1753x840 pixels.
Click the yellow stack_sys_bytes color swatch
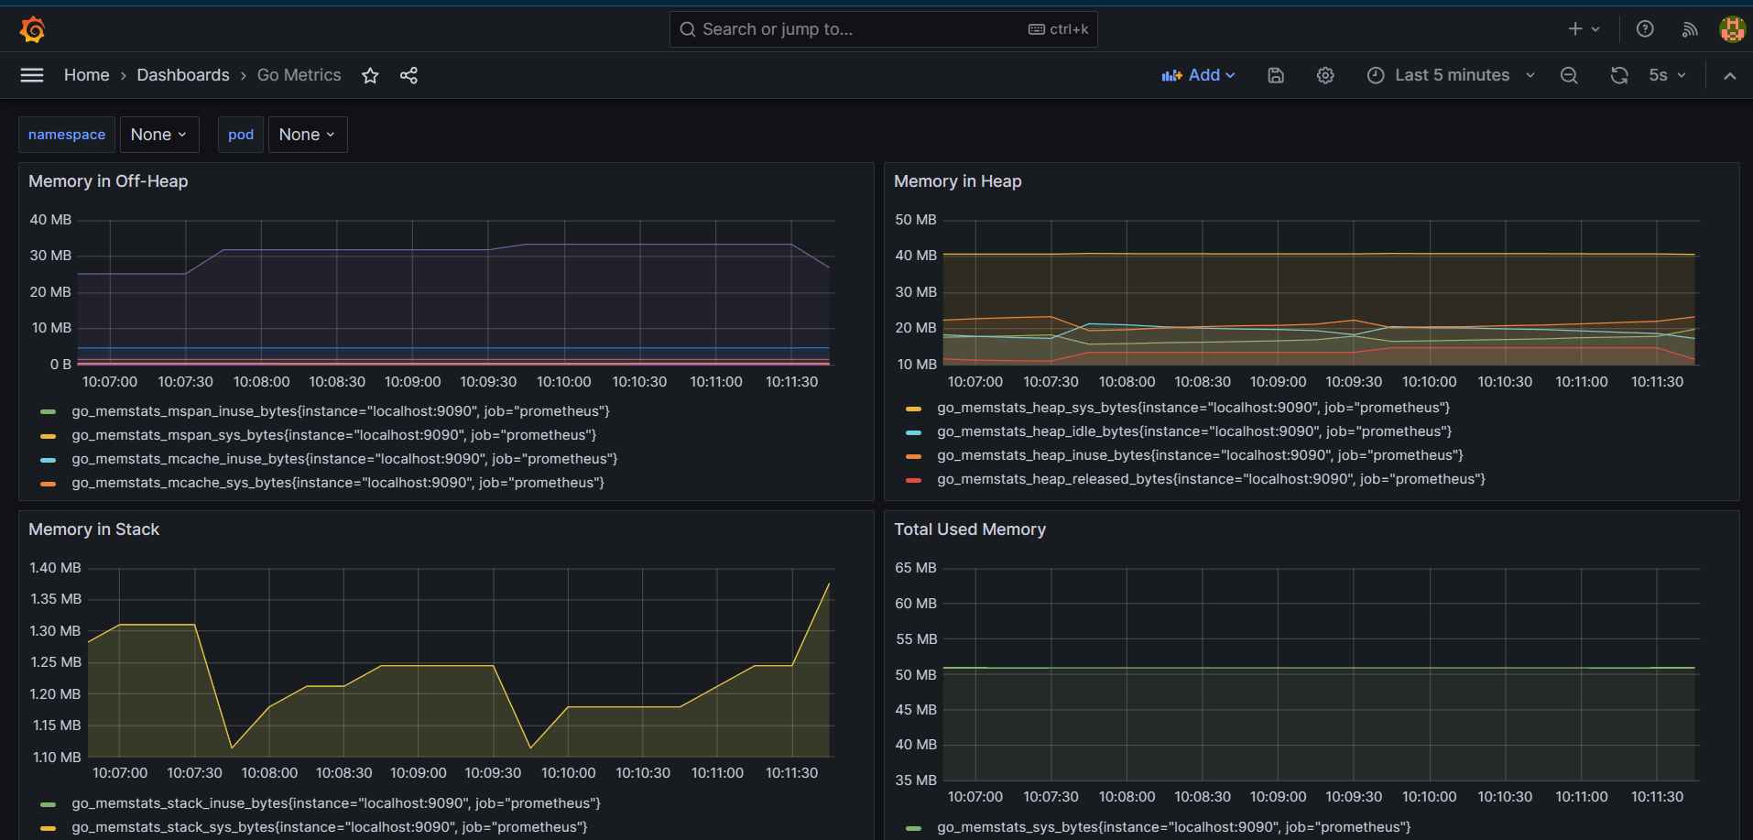49,828
